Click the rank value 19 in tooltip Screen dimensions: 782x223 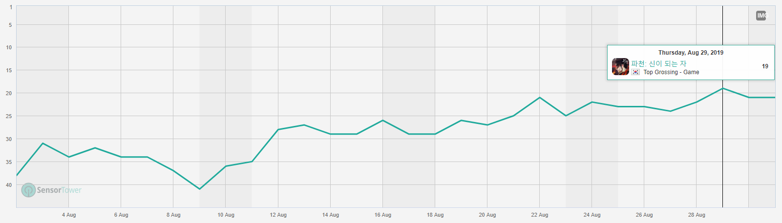tap(765, 66)
